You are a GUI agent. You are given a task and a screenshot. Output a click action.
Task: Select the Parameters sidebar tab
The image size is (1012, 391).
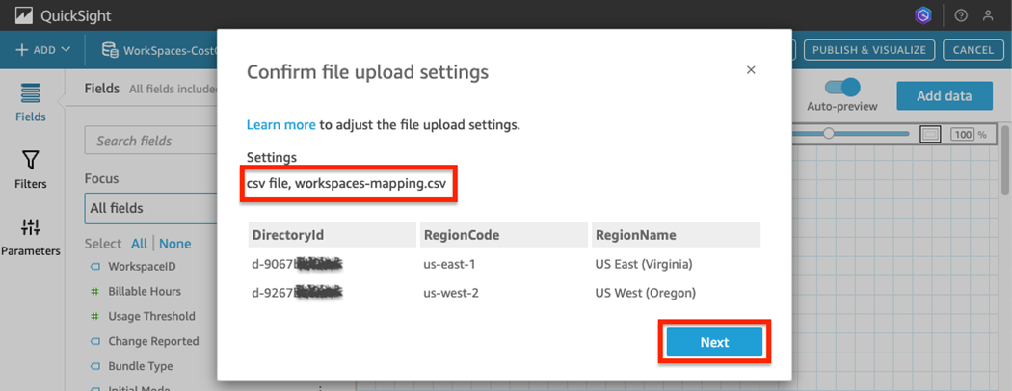point(31,238)
